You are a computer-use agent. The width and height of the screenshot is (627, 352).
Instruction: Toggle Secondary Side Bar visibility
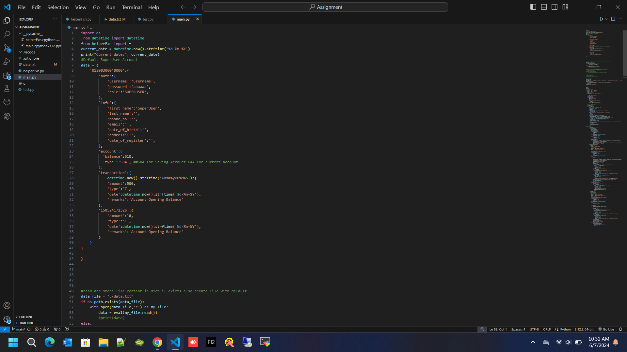(x=555, y=7)
